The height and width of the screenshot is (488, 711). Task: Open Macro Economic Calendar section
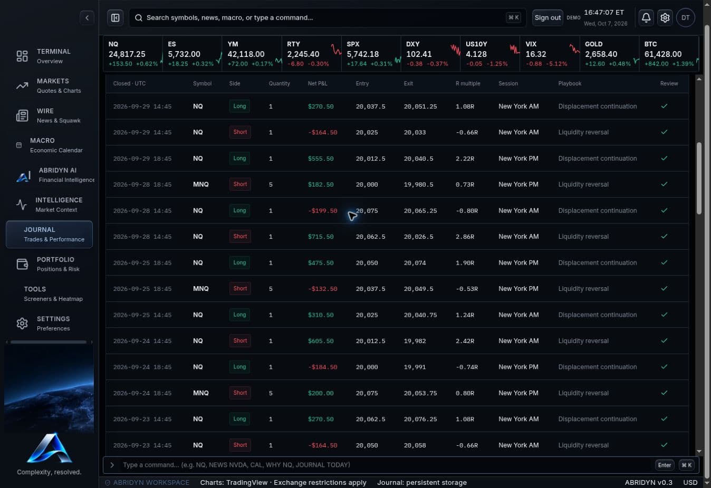click(49, 145)
